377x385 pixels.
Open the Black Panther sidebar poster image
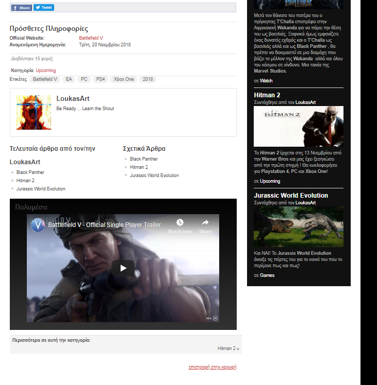point(299,5)
